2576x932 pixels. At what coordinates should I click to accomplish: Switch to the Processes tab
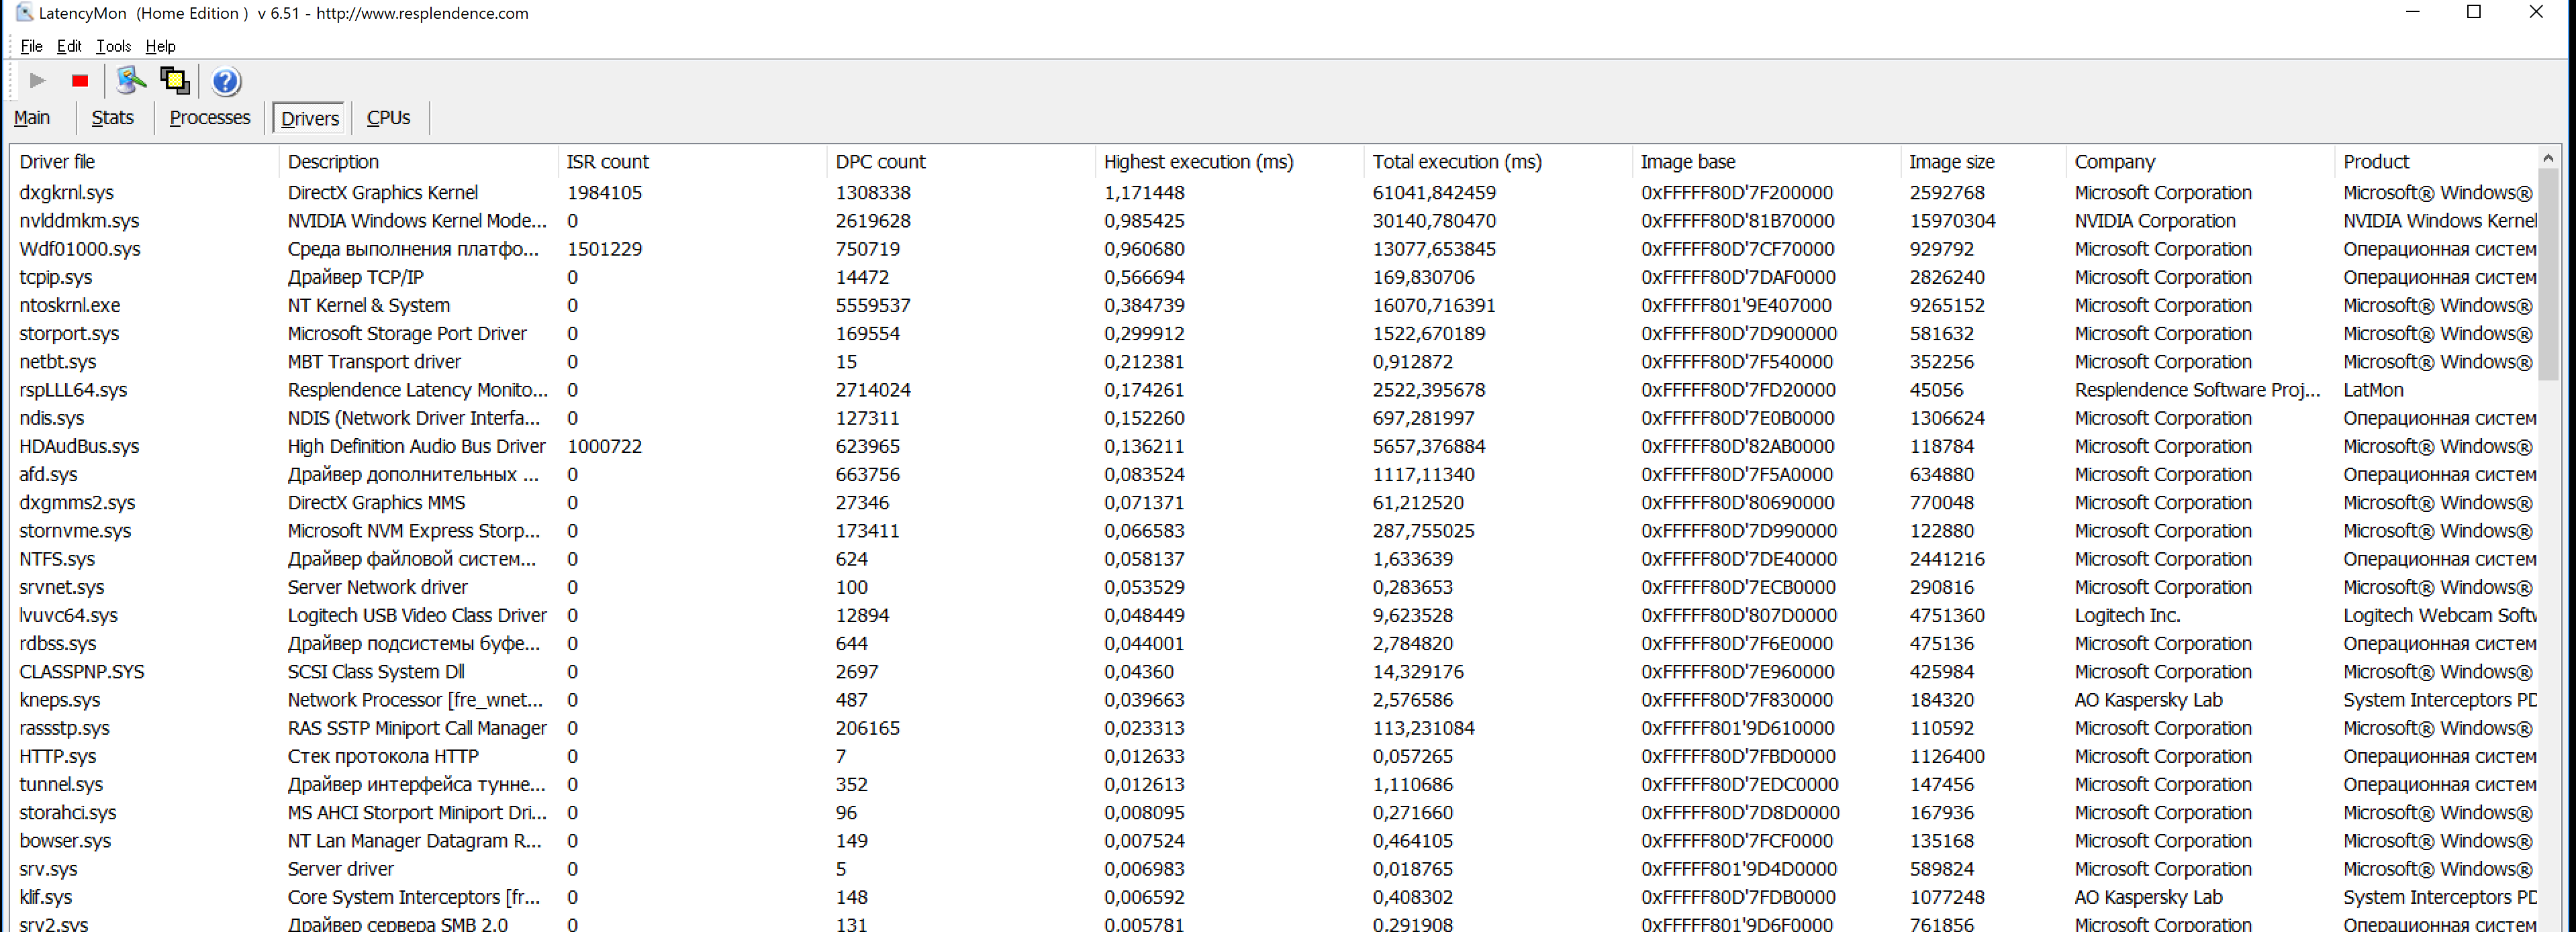pyautogui.click(x=210, y=118)
